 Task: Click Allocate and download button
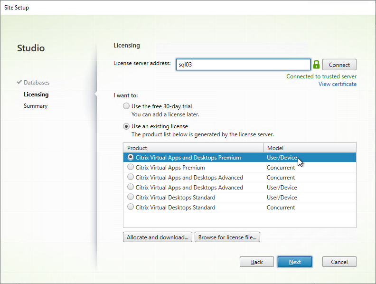(158, 237)
